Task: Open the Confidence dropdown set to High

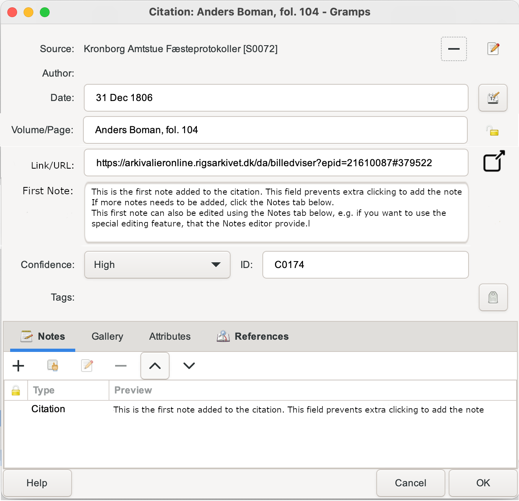Action: click(x=157, y=265)
